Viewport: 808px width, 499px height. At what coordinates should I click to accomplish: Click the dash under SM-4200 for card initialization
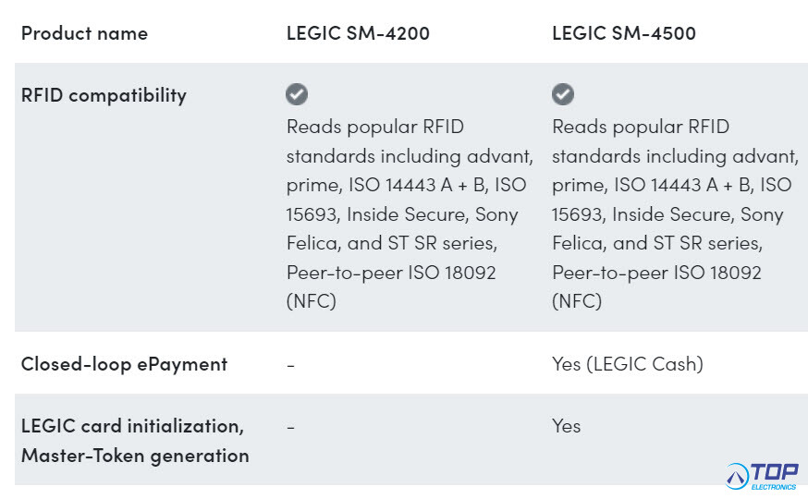click(x=290, y=427)
